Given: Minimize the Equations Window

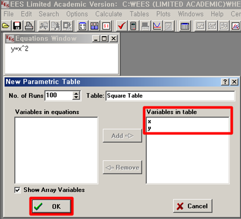Looking at the screenshot, I should tap(96, 39).
